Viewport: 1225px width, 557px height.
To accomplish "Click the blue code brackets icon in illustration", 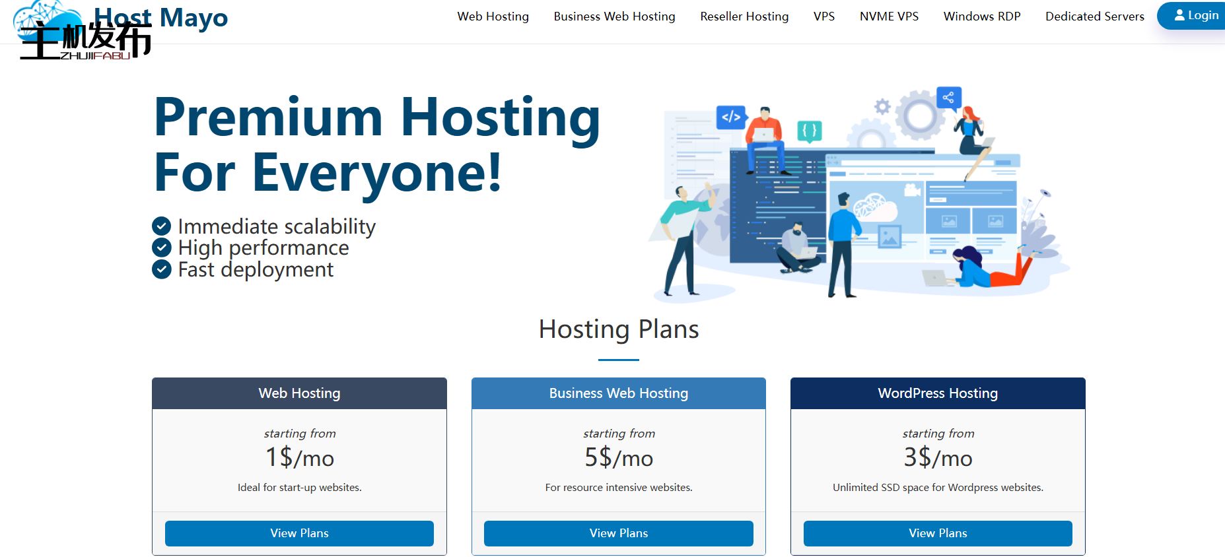I will (731, 117).
